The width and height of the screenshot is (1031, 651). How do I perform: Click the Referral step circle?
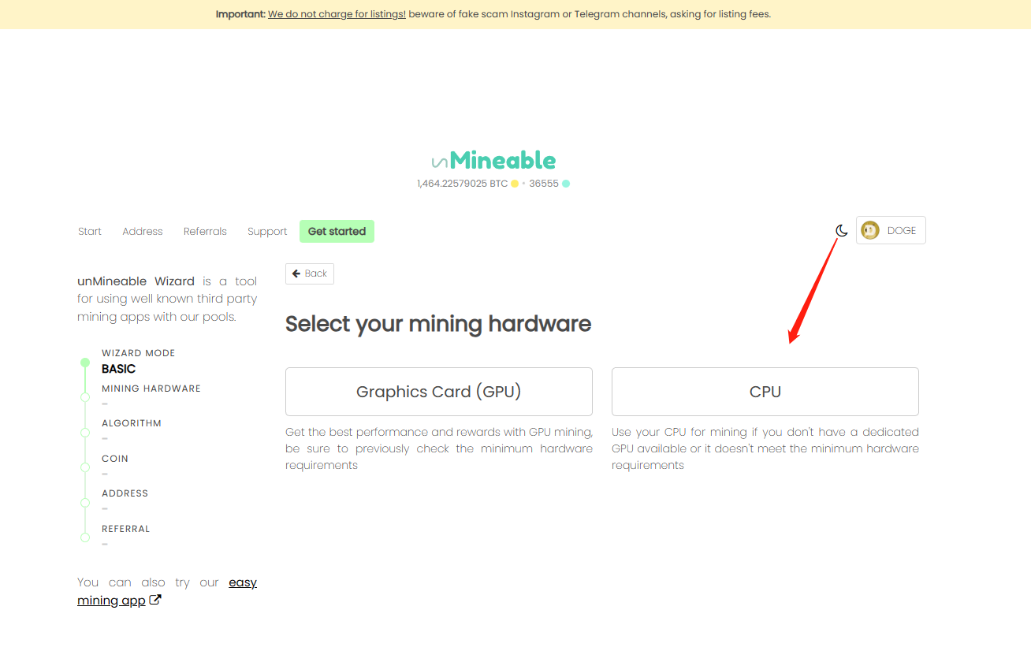point(85,538)
